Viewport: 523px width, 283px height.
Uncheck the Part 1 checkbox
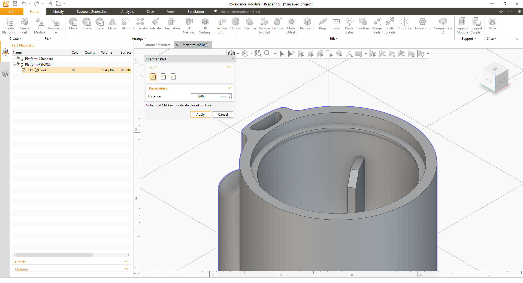click(x=24, y=70)
